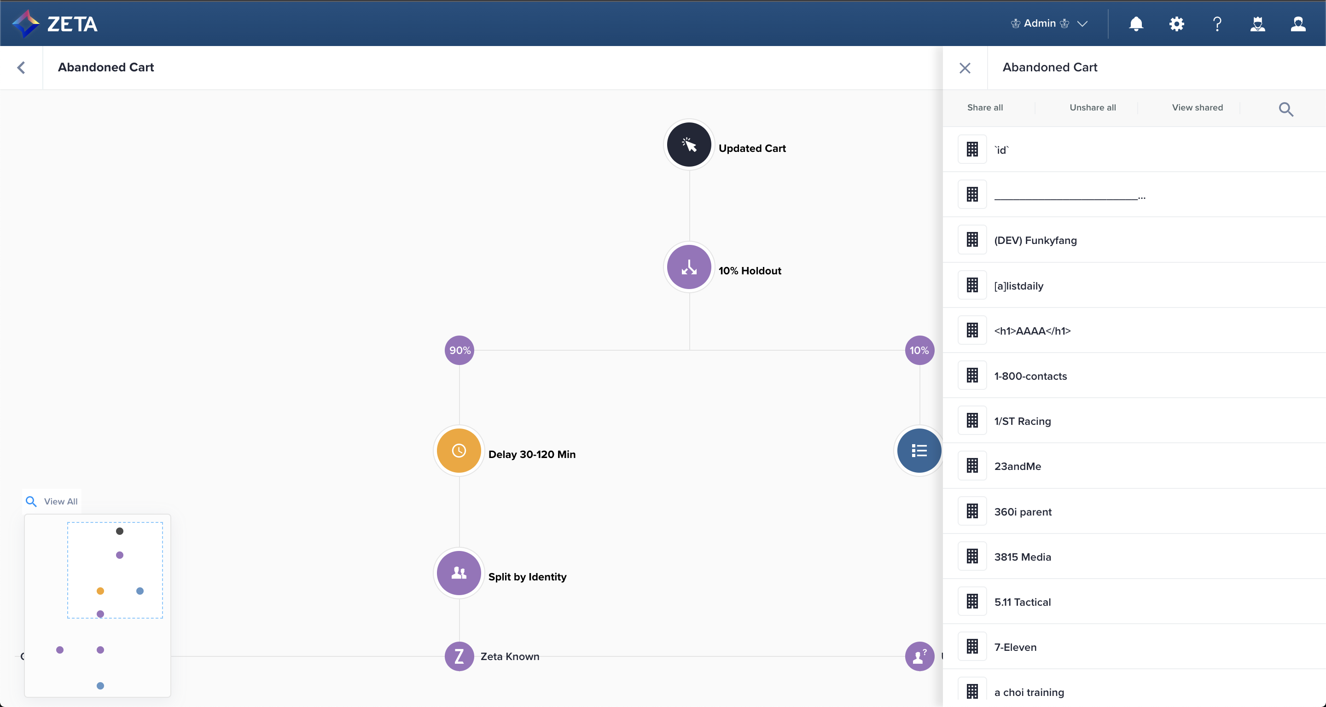Open the Delay 30-120 Min clock node
The width and height of the screenshot is (1326, 707).
[459, 451]
